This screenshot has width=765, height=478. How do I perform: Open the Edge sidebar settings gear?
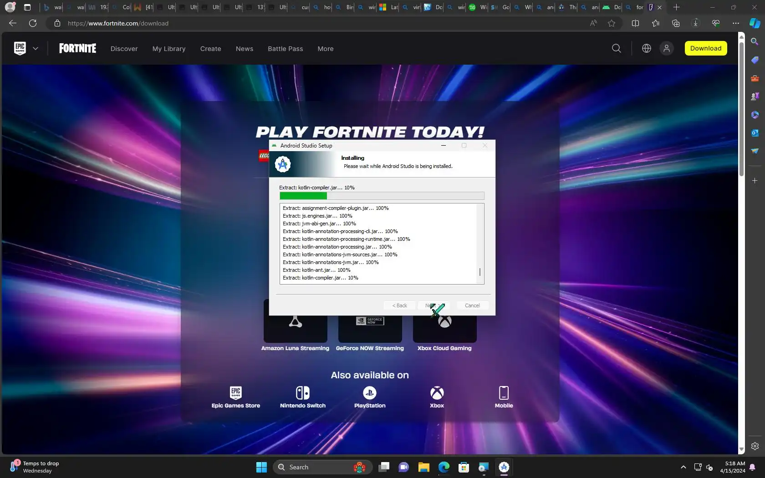(755, 446)
